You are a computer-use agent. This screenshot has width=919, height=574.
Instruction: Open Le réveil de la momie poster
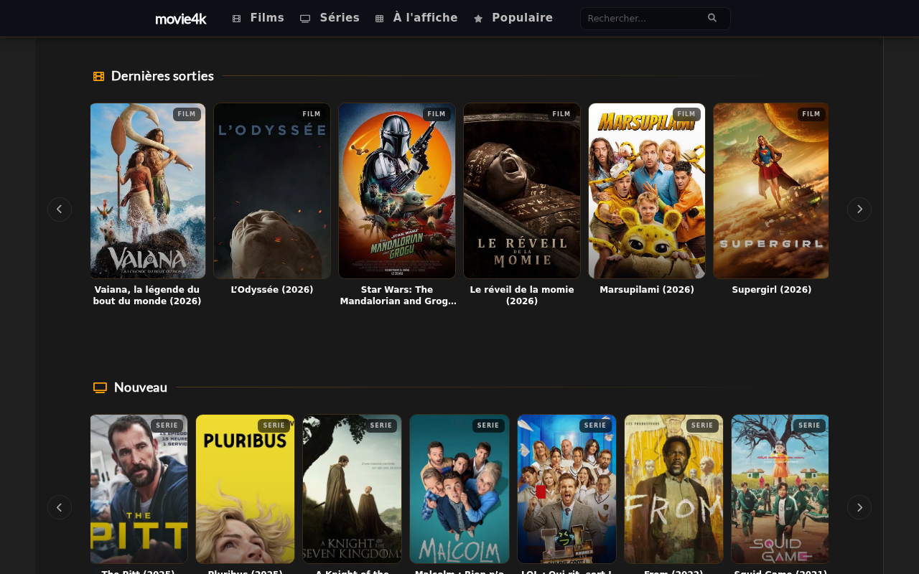(x=522, y=191)
